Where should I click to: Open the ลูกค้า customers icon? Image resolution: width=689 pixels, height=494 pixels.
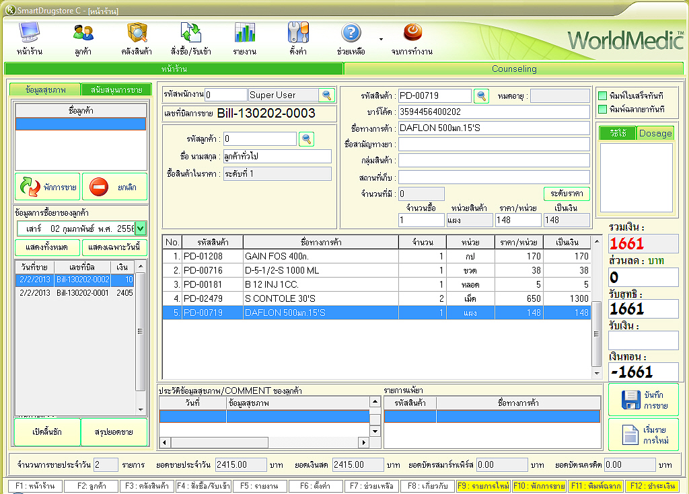pyautogui.click(x=83, y=34)
